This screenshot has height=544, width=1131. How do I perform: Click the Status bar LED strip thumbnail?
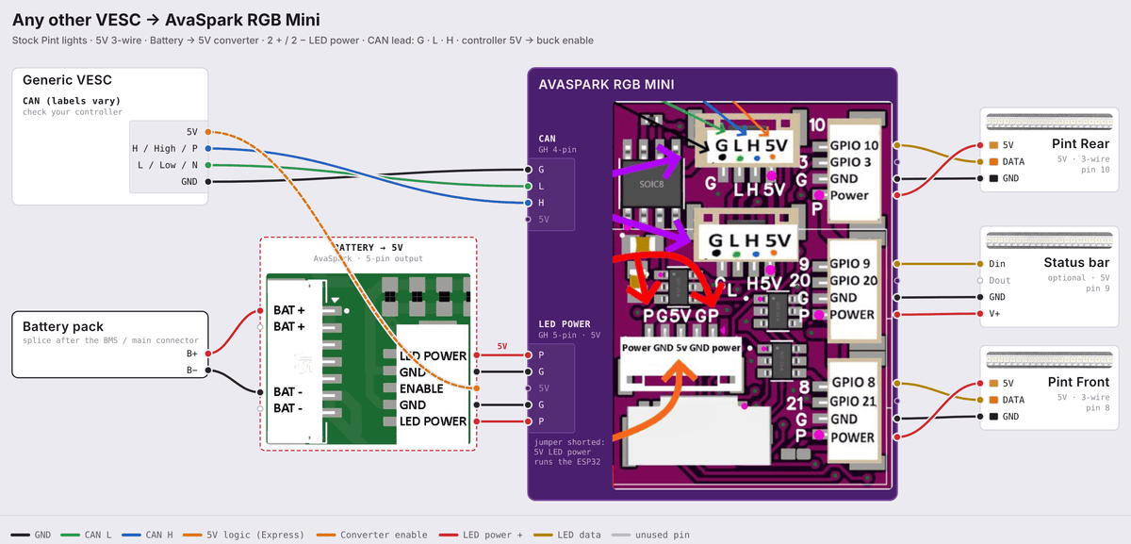pyautogui.click(x=1049, y=240)
